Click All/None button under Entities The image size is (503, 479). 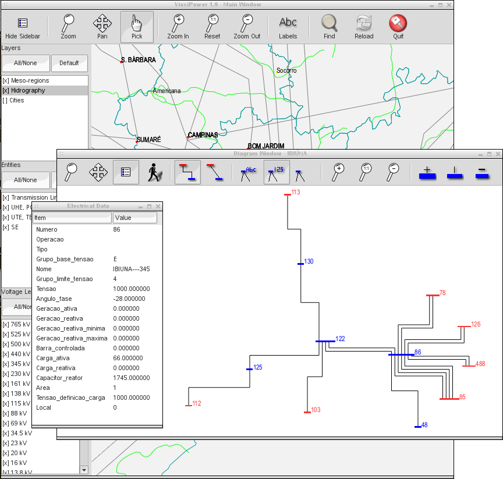[26, 180]
